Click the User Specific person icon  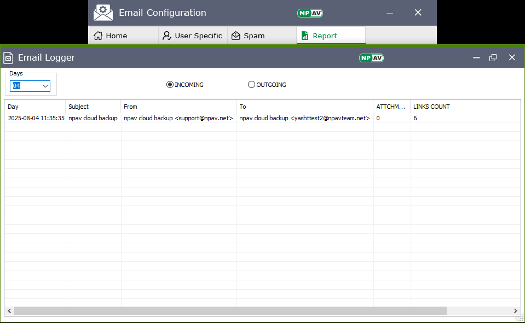[x=167, y=36]
